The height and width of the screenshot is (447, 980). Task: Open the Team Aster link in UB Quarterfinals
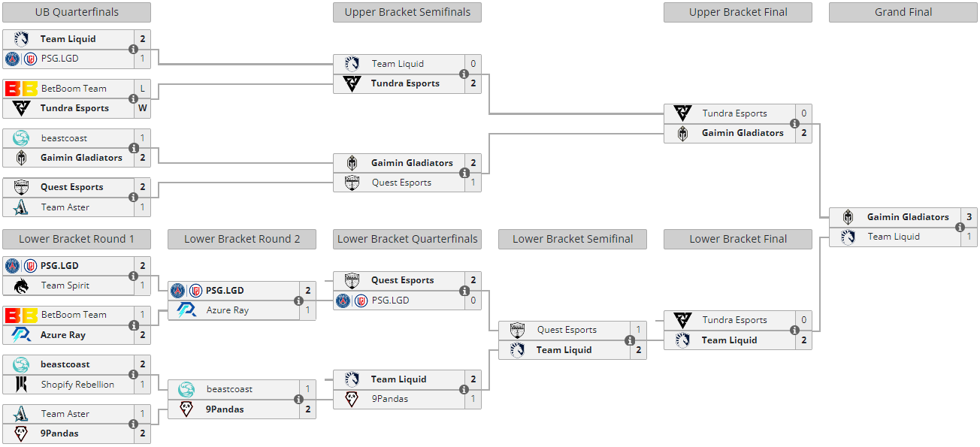point(65,207)
